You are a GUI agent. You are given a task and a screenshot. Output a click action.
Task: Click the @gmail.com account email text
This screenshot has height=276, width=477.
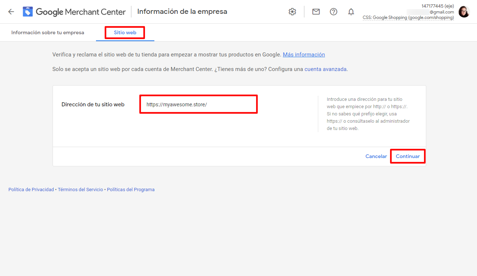pos(442,12)
